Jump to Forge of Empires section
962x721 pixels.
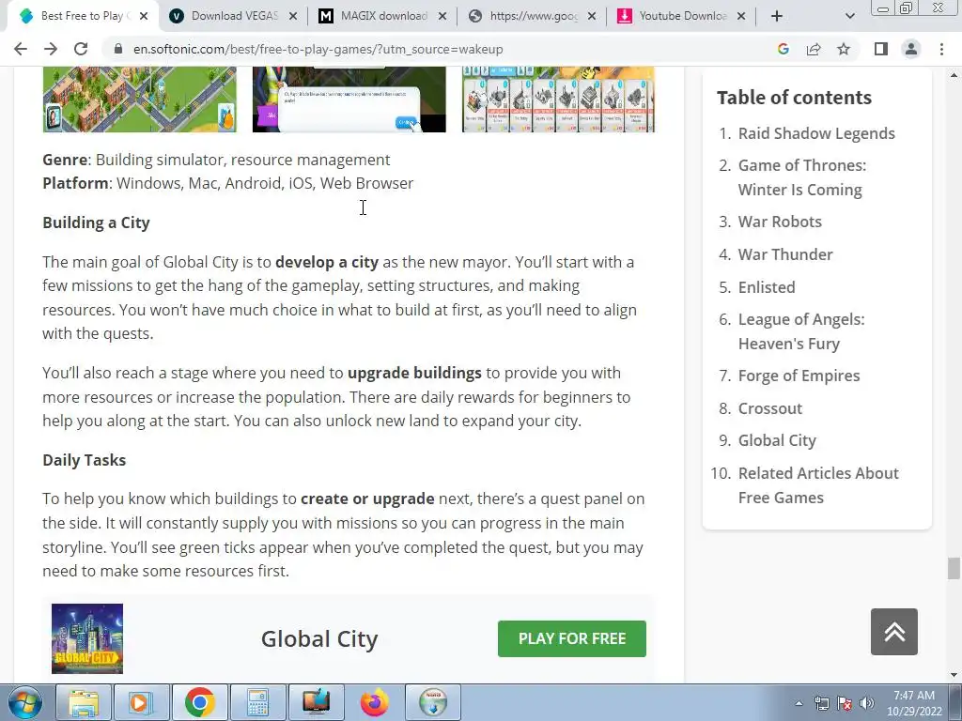pos(799,376)
